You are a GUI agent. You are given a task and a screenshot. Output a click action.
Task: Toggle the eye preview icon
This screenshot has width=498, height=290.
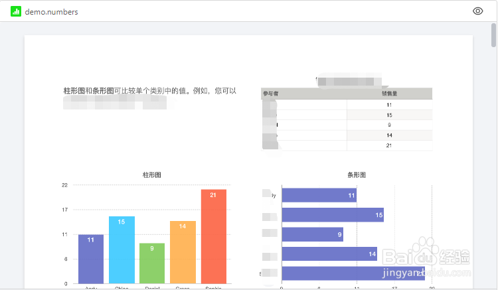point(477,11)
